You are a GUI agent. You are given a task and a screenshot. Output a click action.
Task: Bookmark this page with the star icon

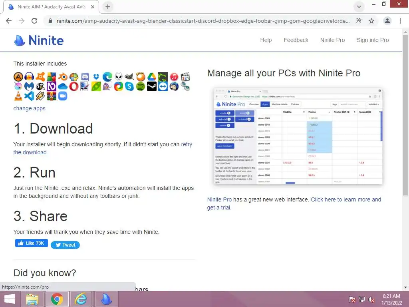[x=371, y=21]
